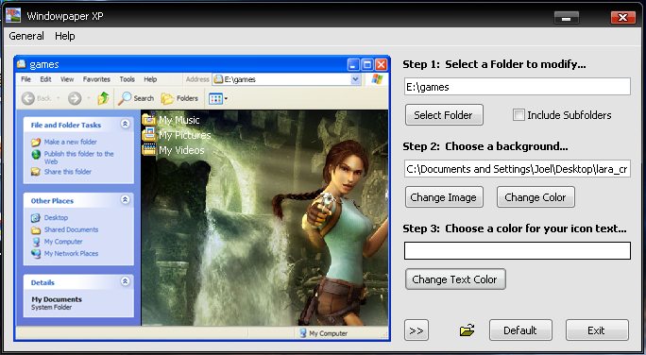This screenshot has width=646, height=355.
Task: Click the 'My Documents' text in Details
Action: coord(57,299)
